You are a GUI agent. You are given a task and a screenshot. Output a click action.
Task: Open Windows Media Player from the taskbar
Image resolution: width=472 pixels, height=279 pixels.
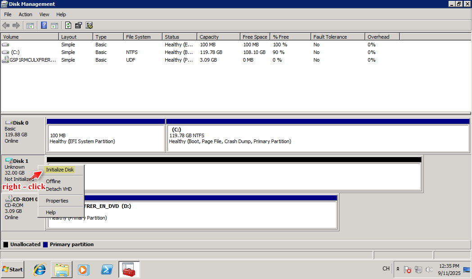[83, 270]
